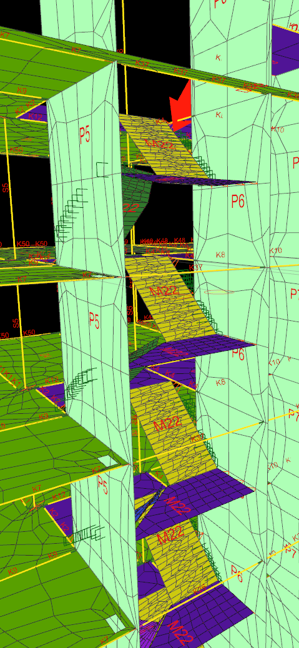299x648 pixels.
Task: Select the K10 label on the right wall near the top
Action: click(278, 129)
